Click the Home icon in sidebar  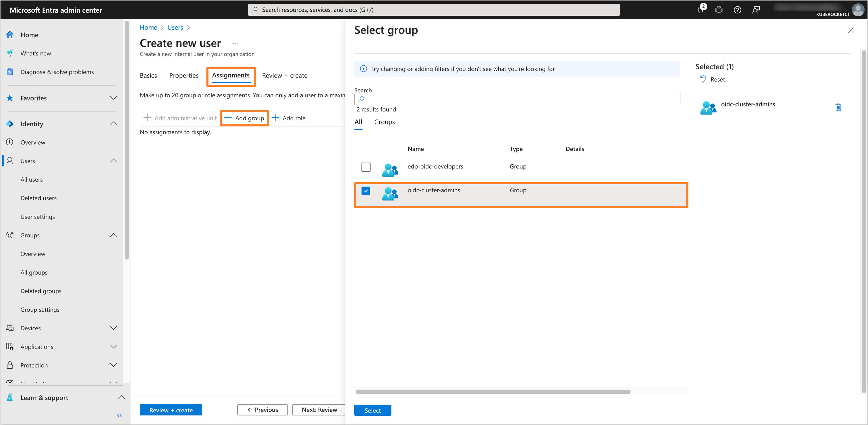point(10,35)
